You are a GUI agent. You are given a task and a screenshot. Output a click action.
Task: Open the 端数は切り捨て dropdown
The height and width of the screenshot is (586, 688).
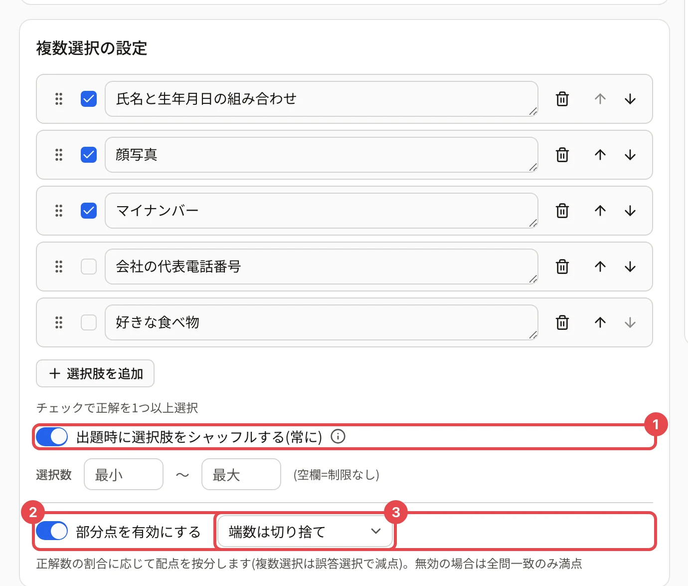coord(305,532)
